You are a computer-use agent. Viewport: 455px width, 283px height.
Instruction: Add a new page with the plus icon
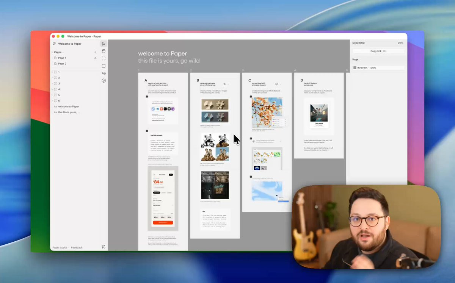coord(95,52)
